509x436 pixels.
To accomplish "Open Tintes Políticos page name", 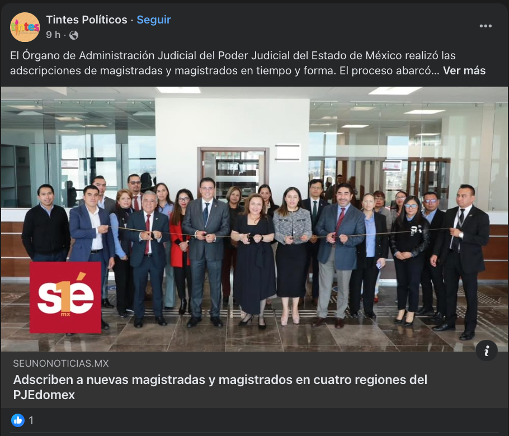I will pos(87,20).
